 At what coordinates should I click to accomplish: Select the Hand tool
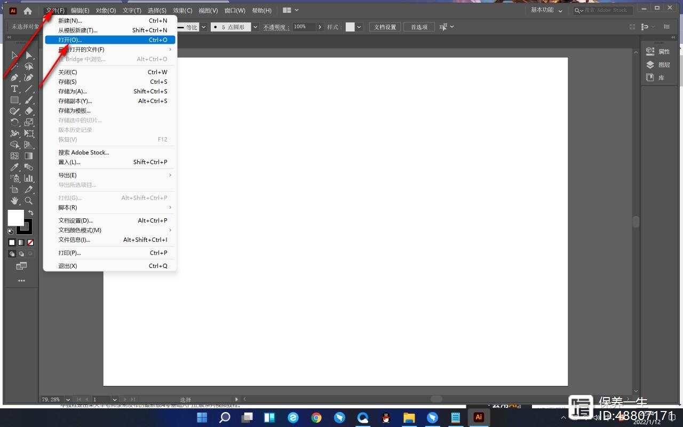click(x=14, y=201)
